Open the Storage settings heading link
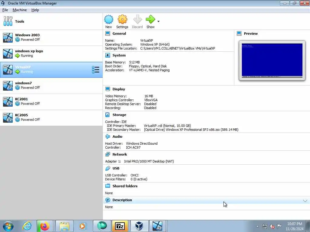The height and width of the screenshot is (232, 310). [x=119, y=114]
